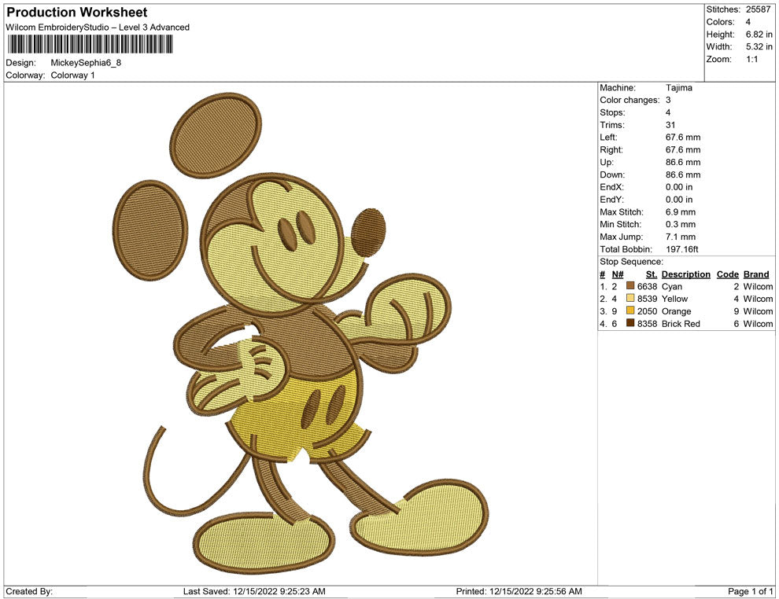Click the Trims value 31
Image resolution: width=779 pixels, height=599 pixels.
point(670,125)
